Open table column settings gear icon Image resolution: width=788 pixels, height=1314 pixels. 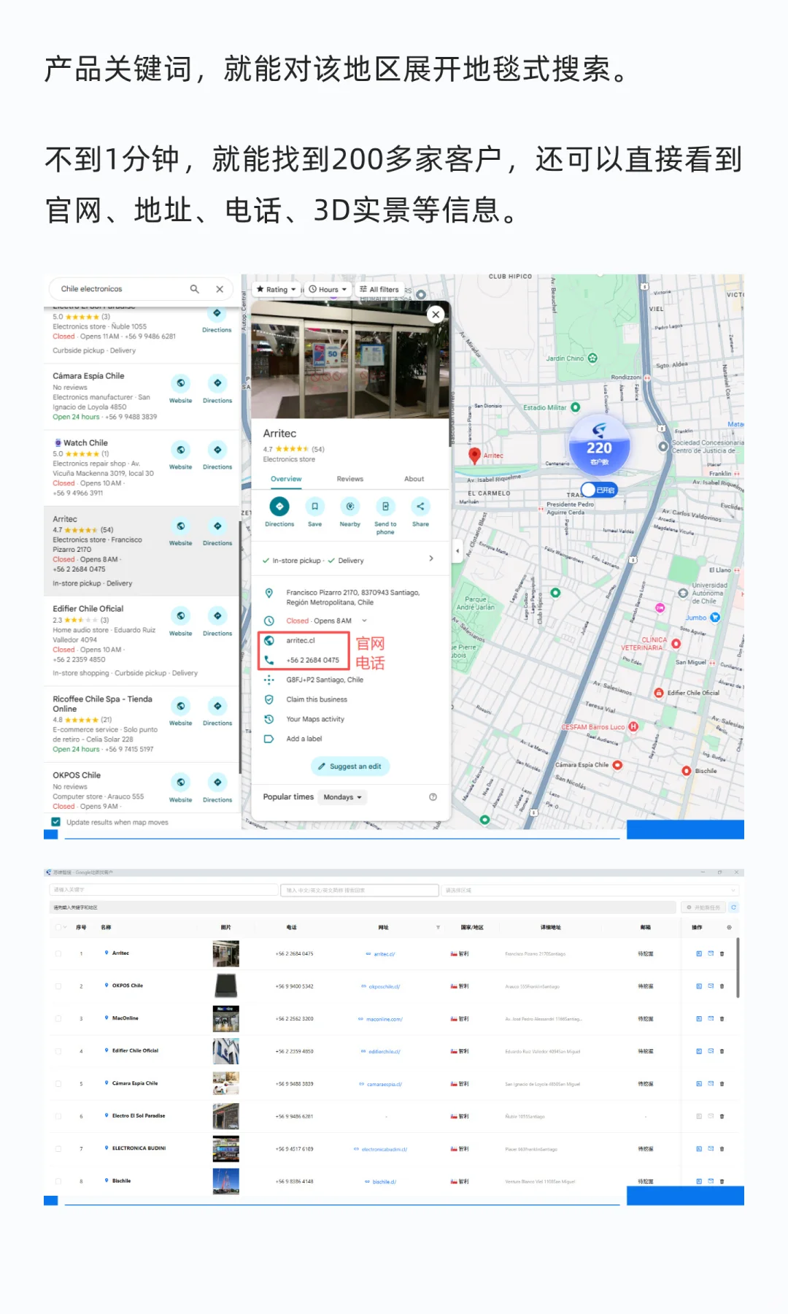pyautogui.click(x=729, y=927)
